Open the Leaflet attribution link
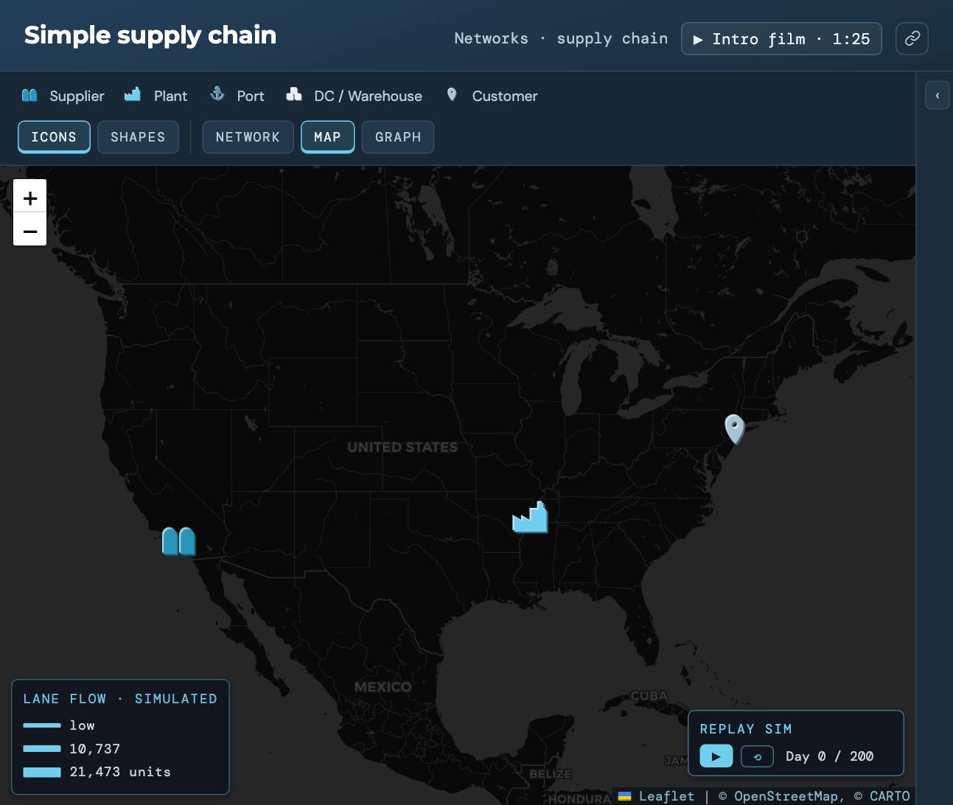 pyautogui.click(x=666, y=796)
